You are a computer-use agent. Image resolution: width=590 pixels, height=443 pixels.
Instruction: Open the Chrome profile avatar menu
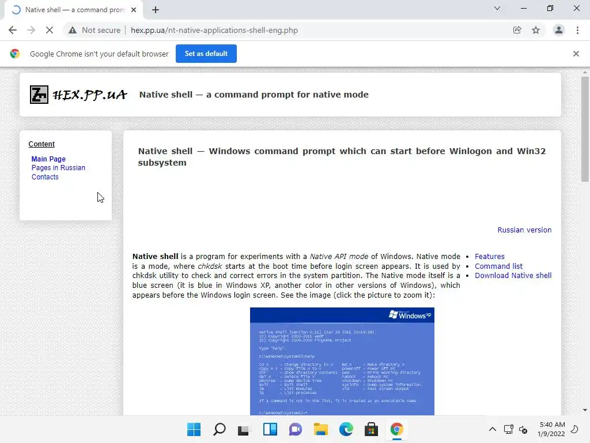(559, 30)
